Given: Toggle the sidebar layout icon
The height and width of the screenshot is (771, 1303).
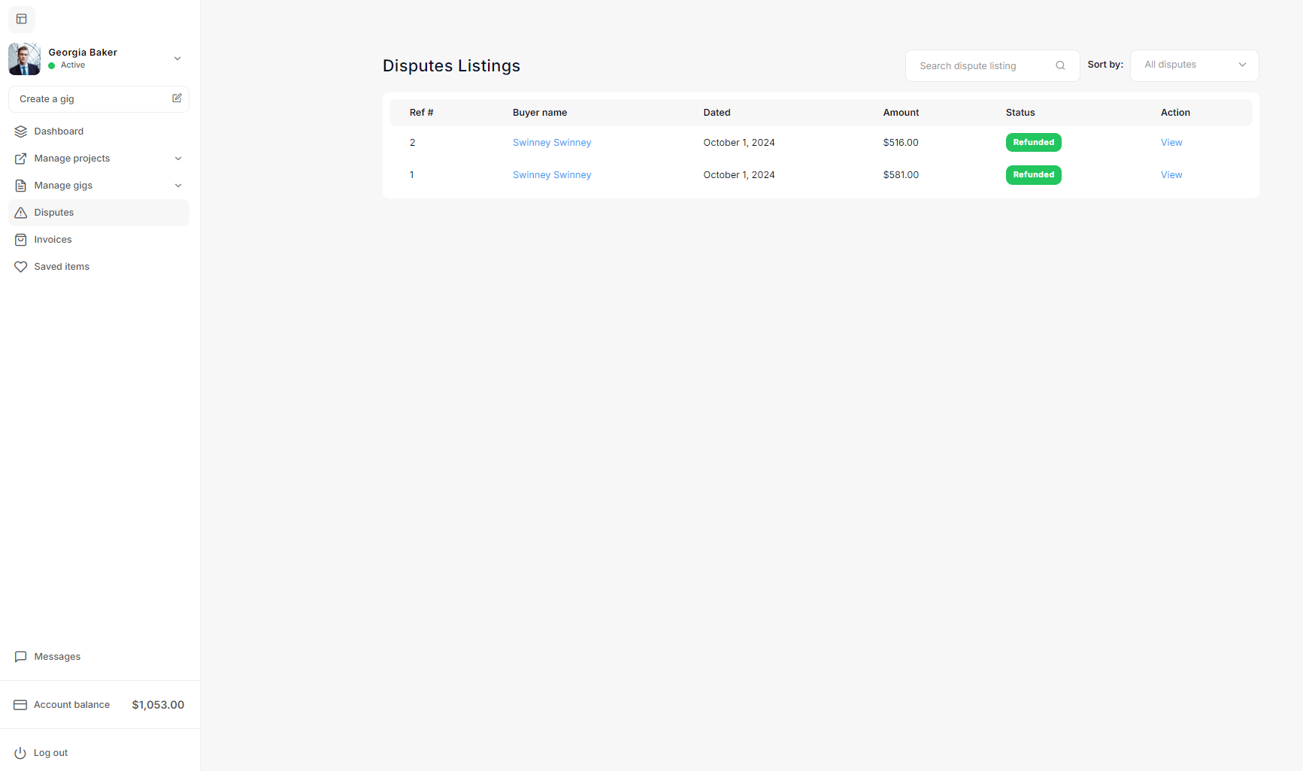Looking at the screenshot, I should coord(21,19).
